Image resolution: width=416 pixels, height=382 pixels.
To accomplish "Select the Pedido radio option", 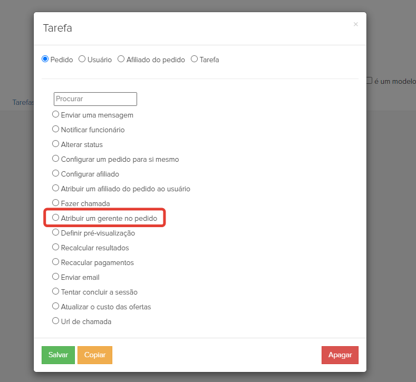I will point(45,60).
